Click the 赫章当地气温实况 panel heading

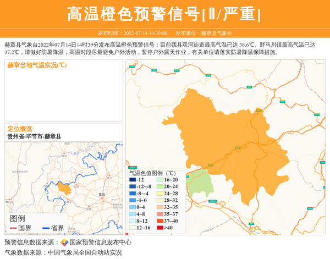(x=37, y=65)
